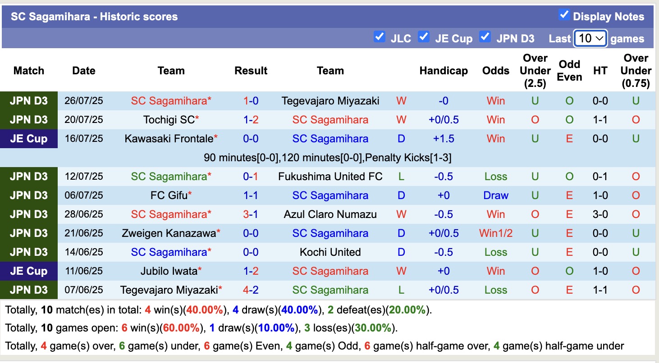Image resolution: width=659 pixels, height=363 pixels.
Task: Click the Date column header
Action: point(84,71)
